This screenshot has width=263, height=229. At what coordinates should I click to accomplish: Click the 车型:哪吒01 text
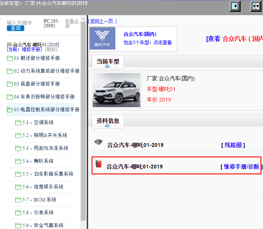pos(161,89)
